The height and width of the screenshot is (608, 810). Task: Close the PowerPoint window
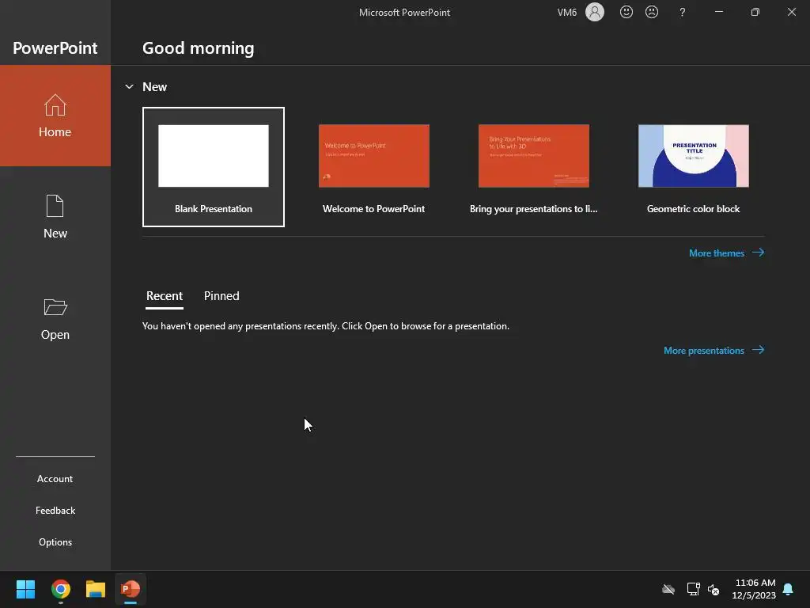791,12
